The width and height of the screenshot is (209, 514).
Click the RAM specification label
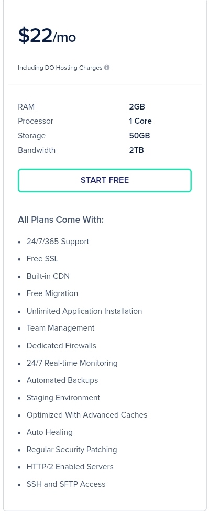click(x=26, y=107)
